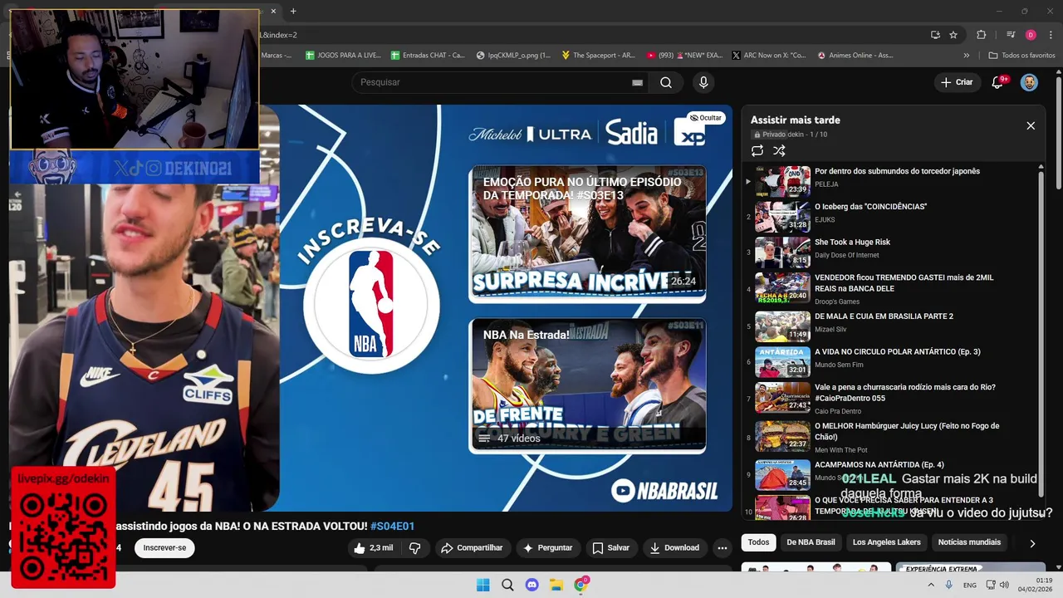Click the Download button
Viewport: 1063px width, 598px height.
click(x=674, y=548)
